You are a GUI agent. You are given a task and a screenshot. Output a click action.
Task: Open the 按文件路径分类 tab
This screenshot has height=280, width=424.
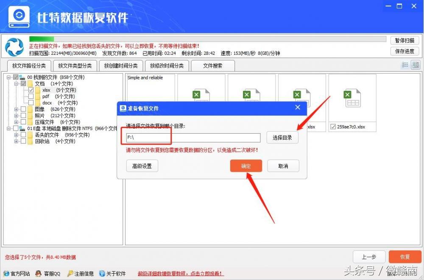pos(29,66)
